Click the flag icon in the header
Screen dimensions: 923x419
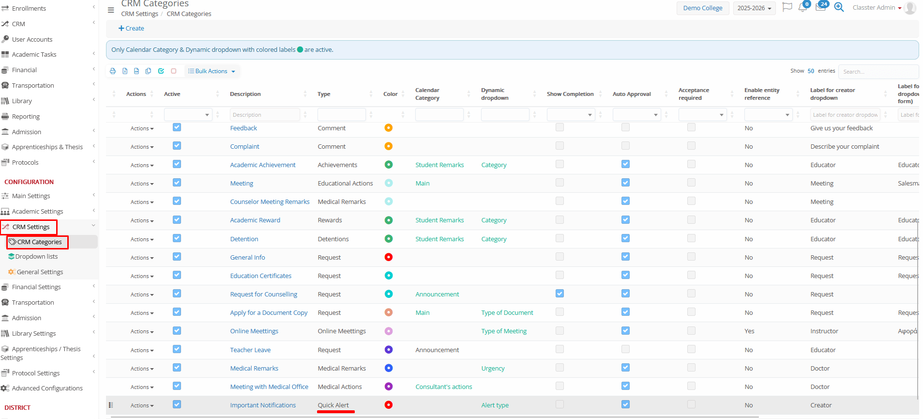pyautogui.click(x=787, y=8)
